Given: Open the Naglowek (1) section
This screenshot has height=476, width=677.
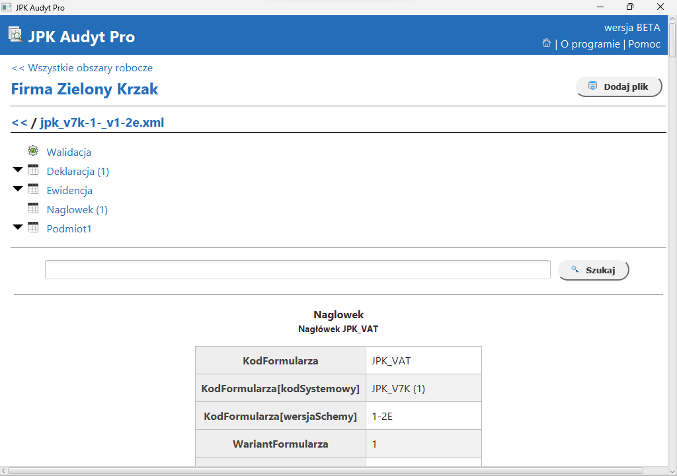Looking at the screenshot, I should [77, 210].
